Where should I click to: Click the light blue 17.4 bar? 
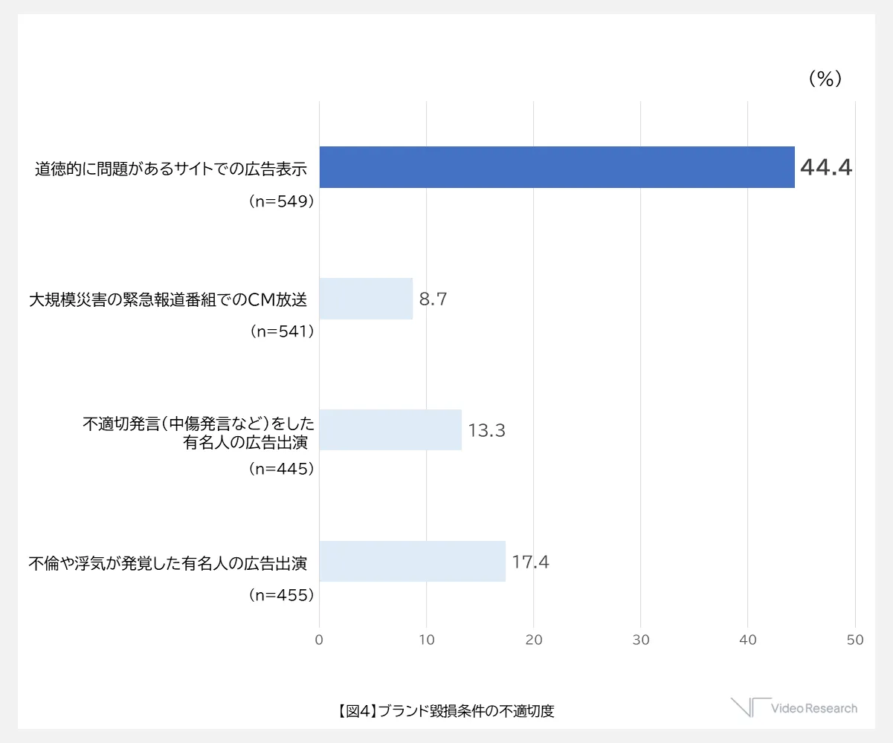click(413, 561)
